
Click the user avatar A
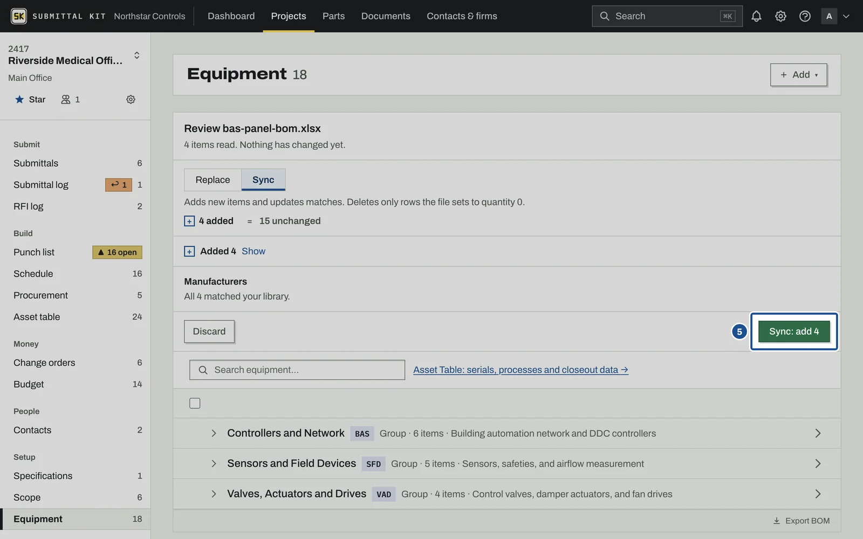tap(829, 16)
